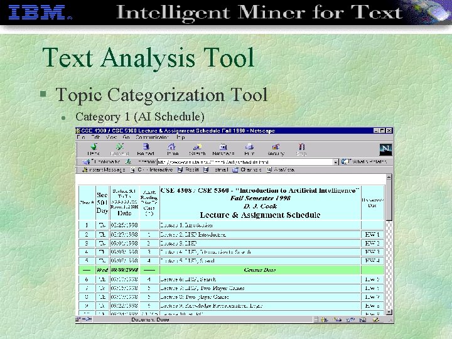Open the Mailbox icon in the component bar
This screenshot has width=452, height=339.
[336, 320]
